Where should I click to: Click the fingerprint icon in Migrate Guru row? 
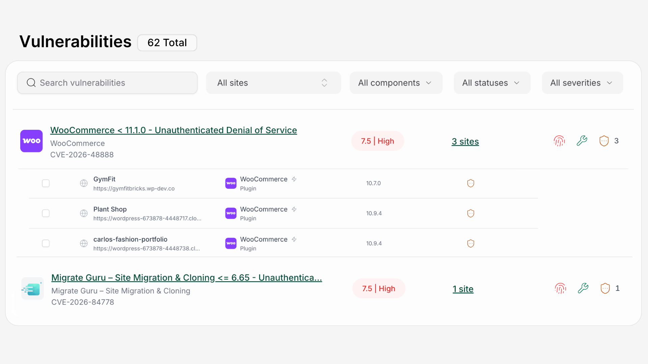(x=560, y=288)
